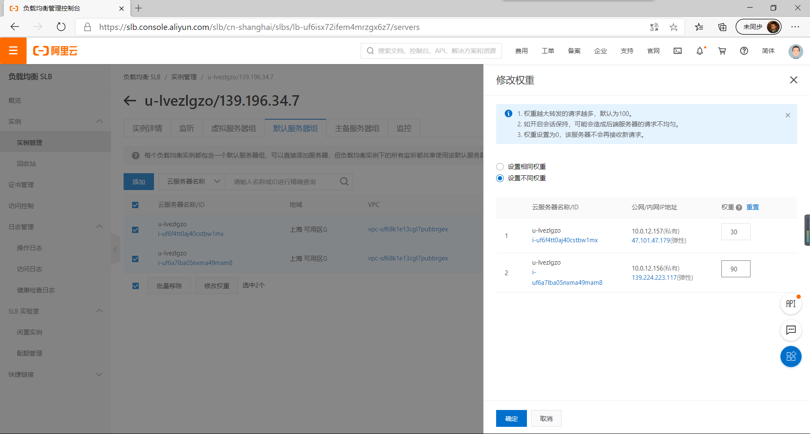Viewport: 810px width, 434px height.
Task: Open the user avatar in console header
Action: coord(796,51)
